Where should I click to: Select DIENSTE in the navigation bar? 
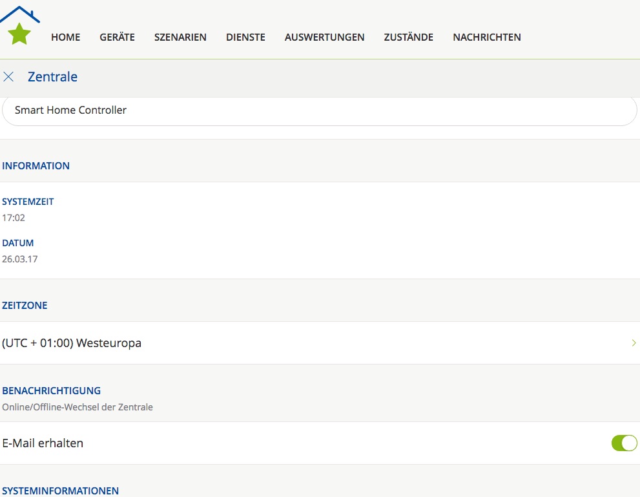click(245, 37)
